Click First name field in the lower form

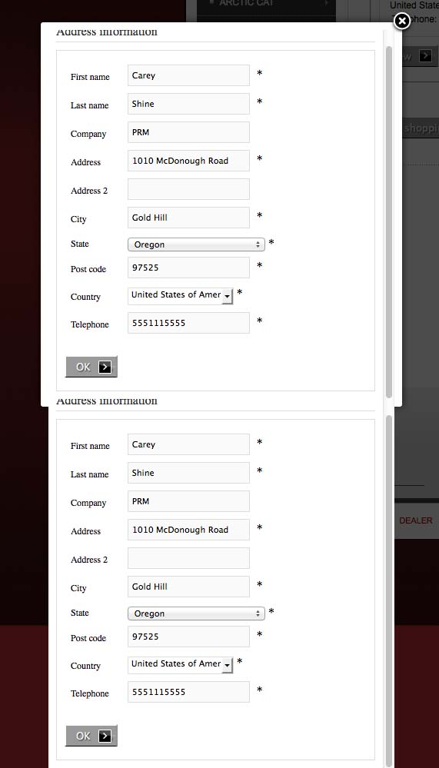(188, 444)
